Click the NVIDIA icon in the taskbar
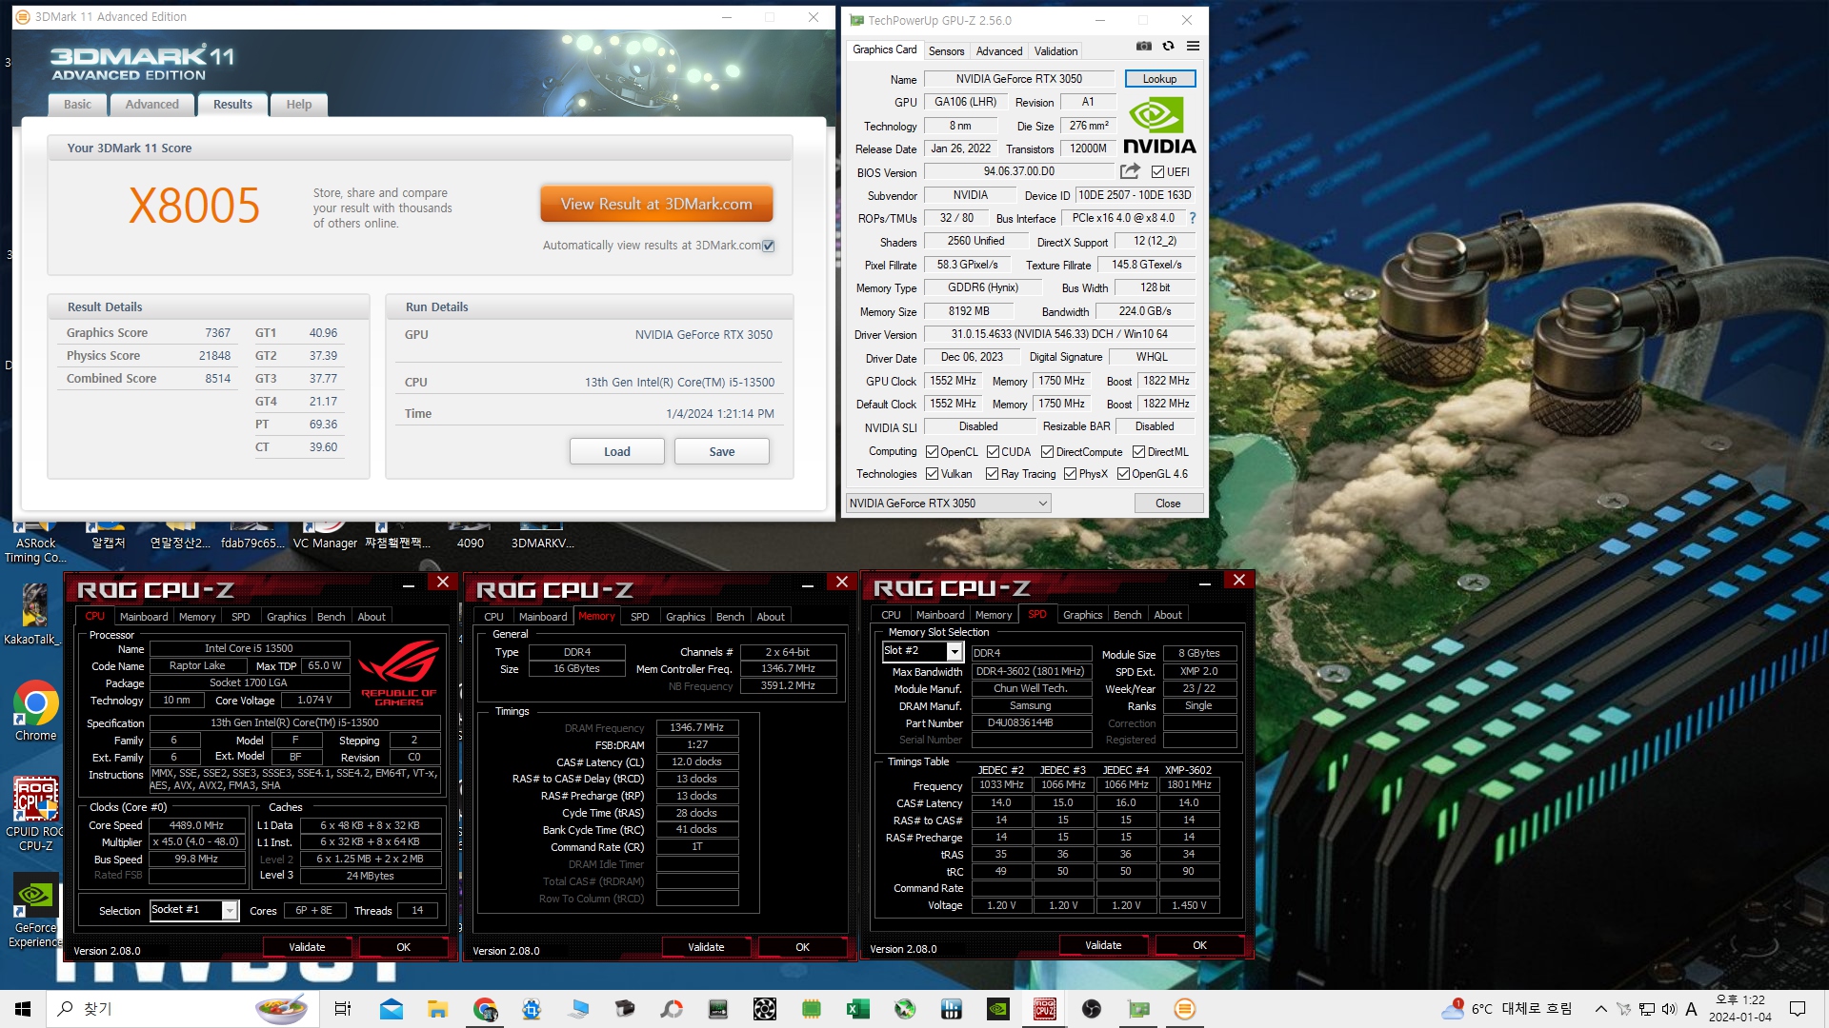The image size is (1829, 1028). click(997, 1009)
